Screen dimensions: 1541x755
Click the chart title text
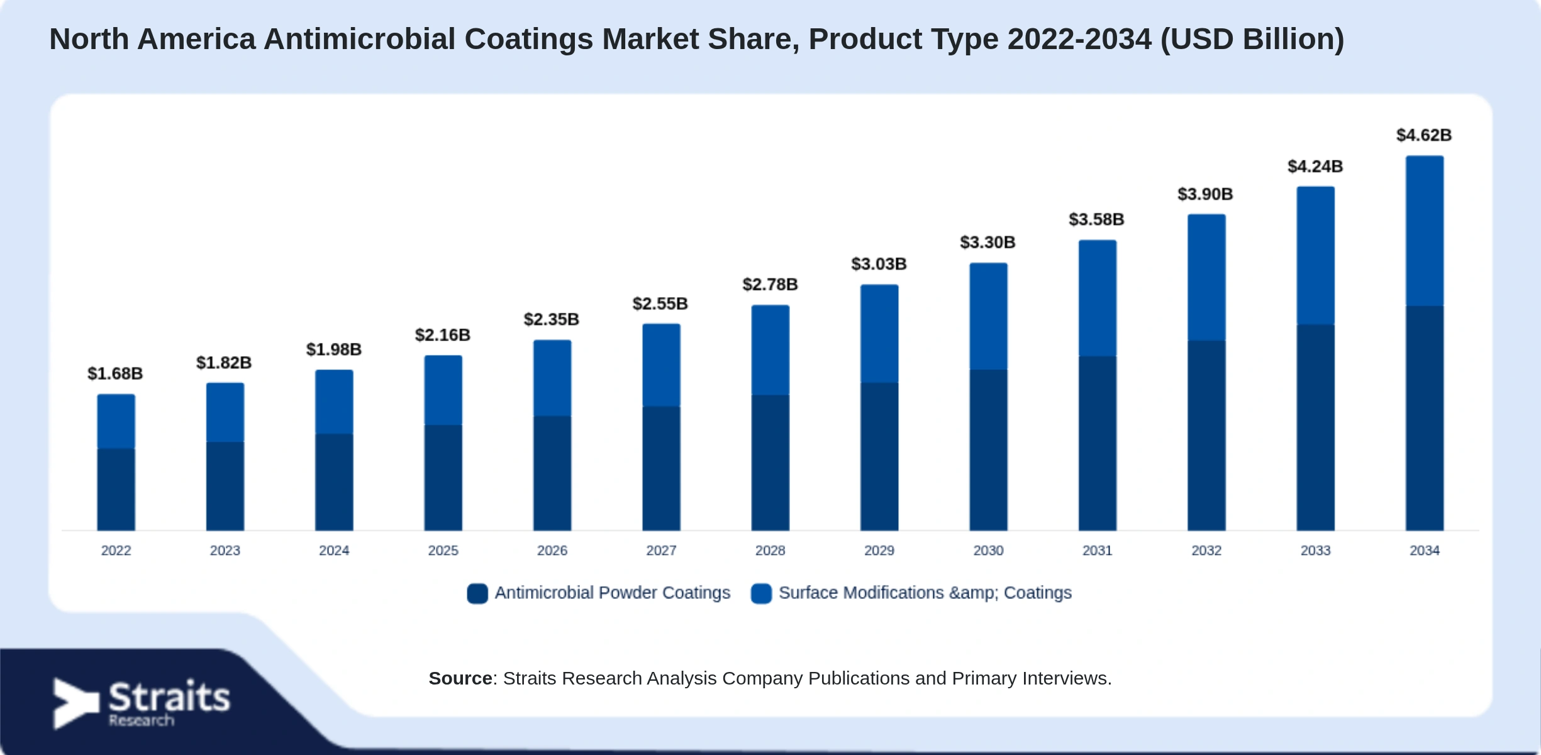point(697,39)
